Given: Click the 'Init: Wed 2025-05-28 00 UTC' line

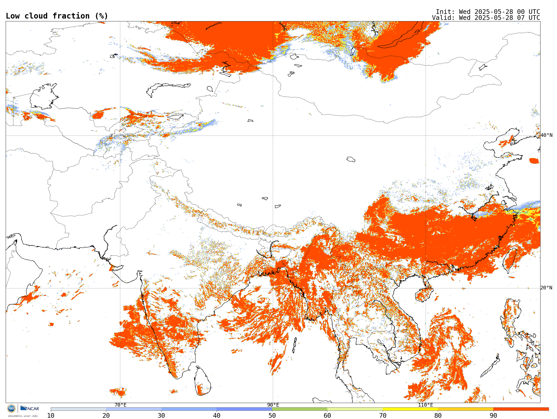Looking at the screenshot, I should 488,12.
